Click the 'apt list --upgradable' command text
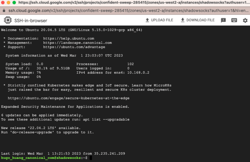 pos(106,120)
